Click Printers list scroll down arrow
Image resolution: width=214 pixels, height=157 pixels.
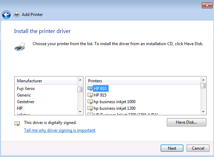[203, 112]
